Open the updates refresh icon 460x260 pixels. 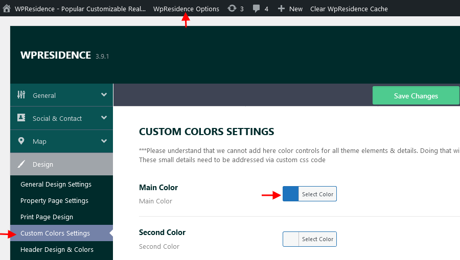point(232,9)
